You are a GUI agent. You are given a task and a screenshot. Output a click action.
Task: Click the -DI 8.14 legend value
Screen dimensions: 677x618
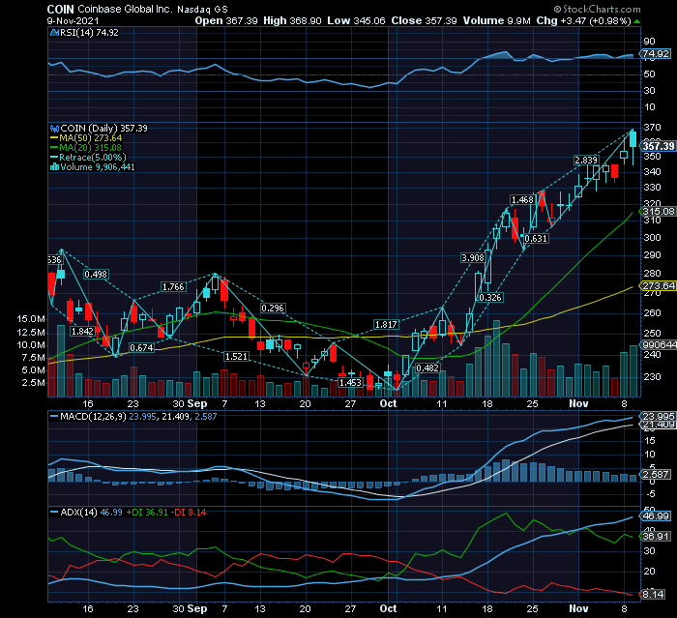coord(189,513)
